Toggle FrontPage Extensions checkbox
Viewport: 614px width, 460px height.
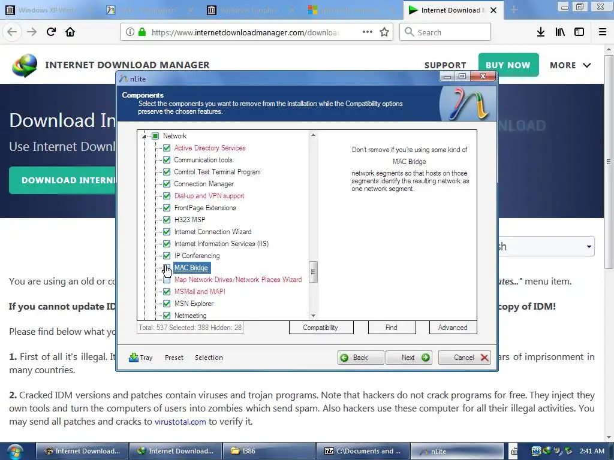click(x=167, y=208)
